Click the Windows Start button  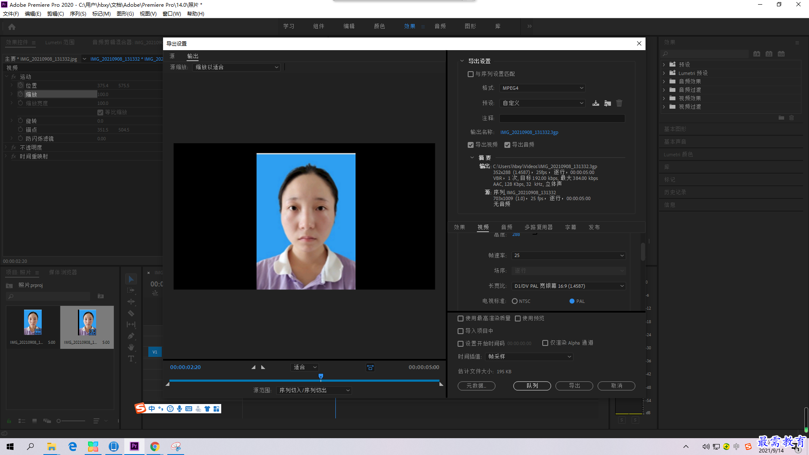(10, 446)
